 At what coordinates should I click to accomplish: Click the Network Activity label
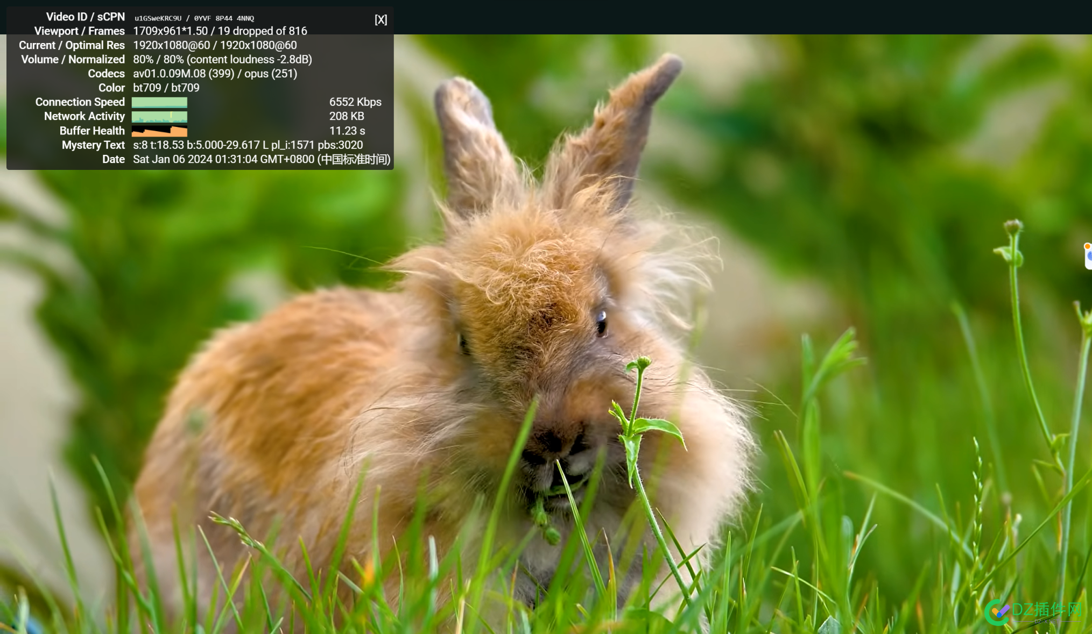point(84,116)
